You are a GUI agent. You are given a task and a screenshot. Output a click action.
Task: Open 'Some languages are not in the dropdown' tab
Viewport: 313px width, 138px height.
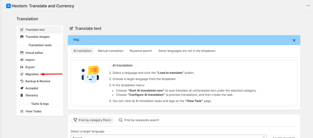click(x=187, y=51)
